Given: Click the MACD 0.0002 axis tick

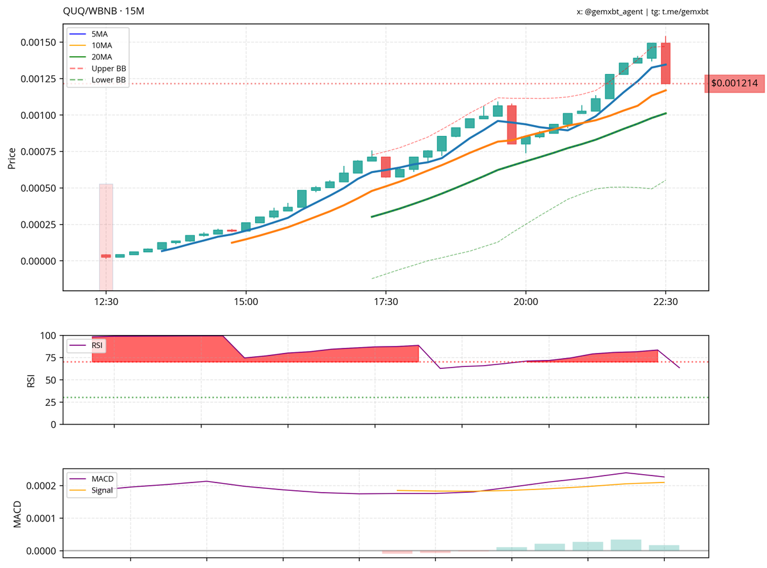Looking at the screenshot, I should [x=42, y=486].
